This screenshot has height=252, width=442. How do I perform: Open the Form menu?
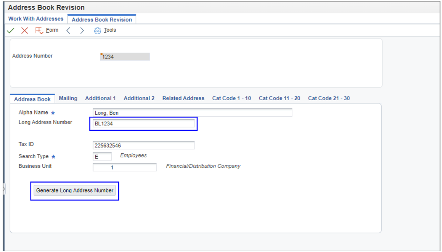click(52, 30)
